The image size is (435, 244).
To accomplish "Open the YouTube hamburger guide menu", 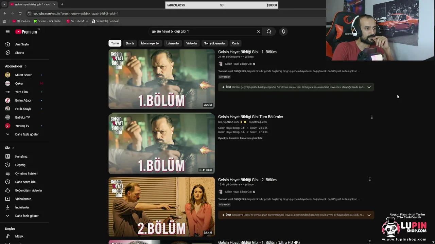I will coord(7,32).
